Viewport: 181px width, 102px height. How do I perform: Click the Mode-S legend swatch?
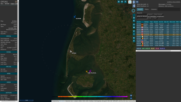click(162, 48)
